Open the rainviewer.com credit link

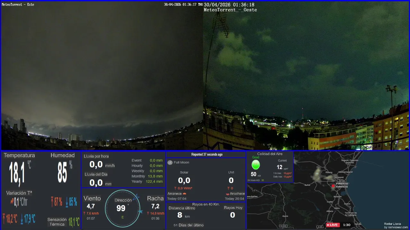pos(396,227)
